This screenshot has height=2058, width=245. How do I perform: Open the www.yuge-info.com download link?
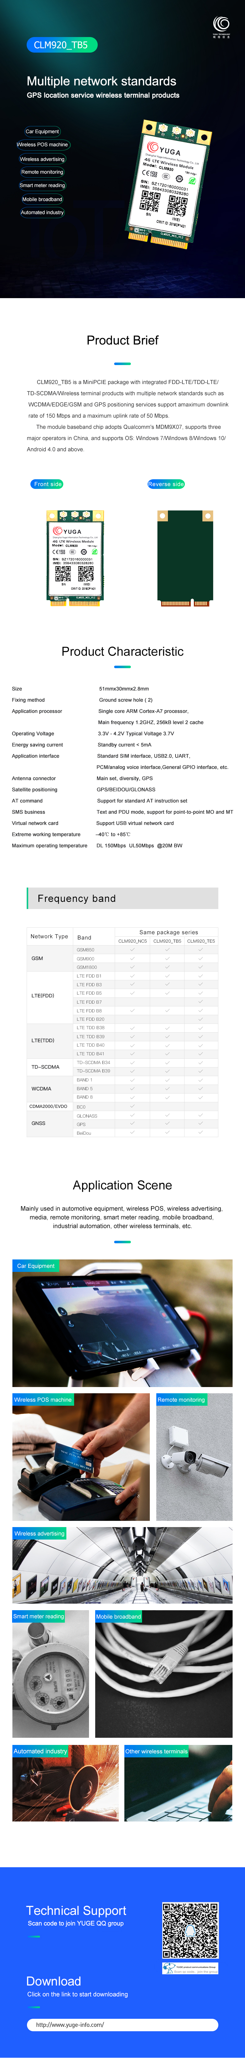coord(122,2024)
